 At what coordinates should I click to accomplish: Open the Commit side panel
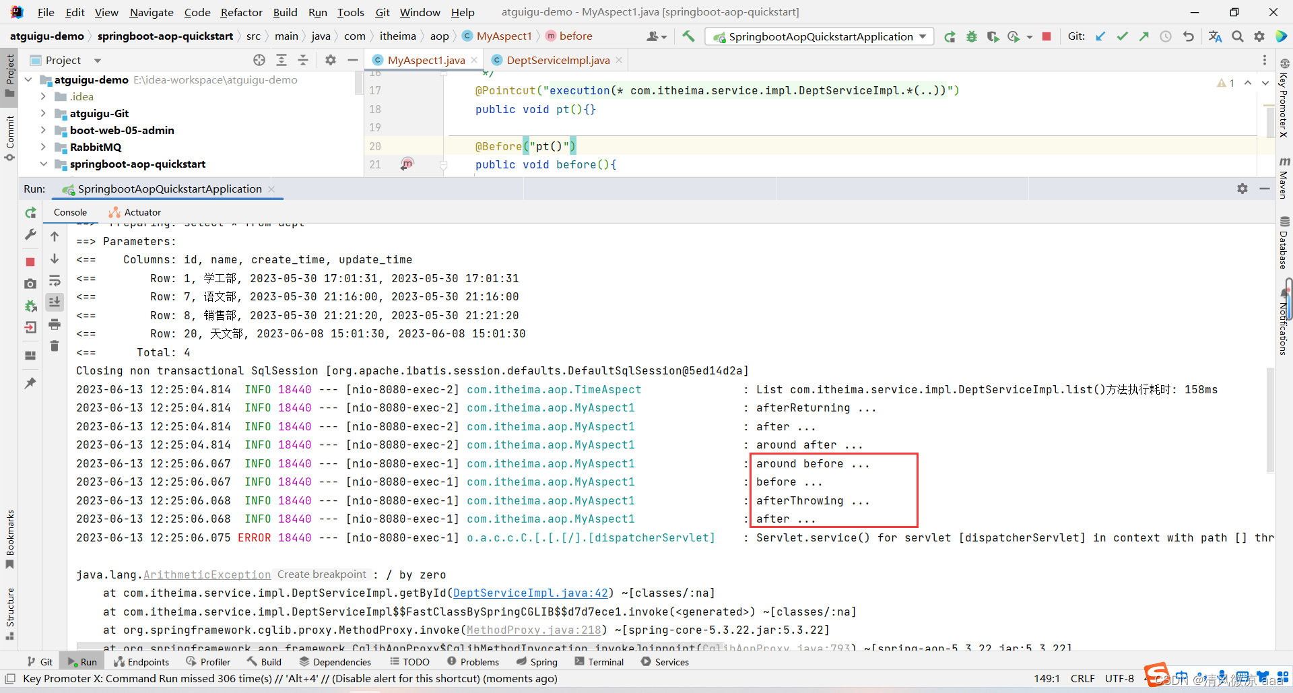tap(9, 138)
